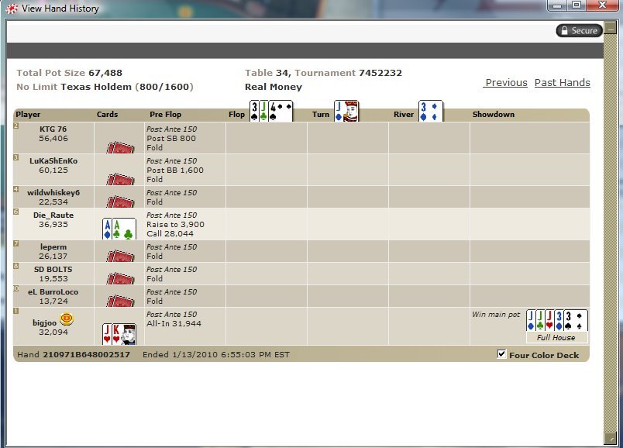Click the Showdown column header
This screenshot has height=448, width=623.
click(x=494, y=115)
